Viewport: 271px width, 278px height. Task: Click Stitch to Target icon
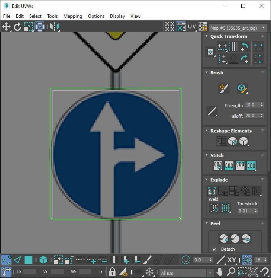[218, 166]
